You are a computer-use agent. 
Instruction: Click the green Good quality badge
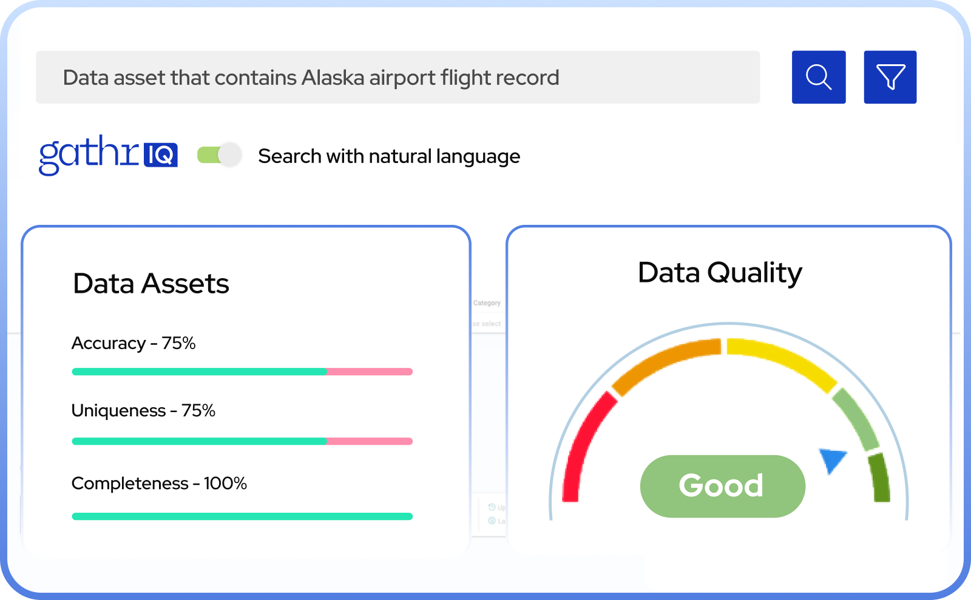click(x=722, y=486)
